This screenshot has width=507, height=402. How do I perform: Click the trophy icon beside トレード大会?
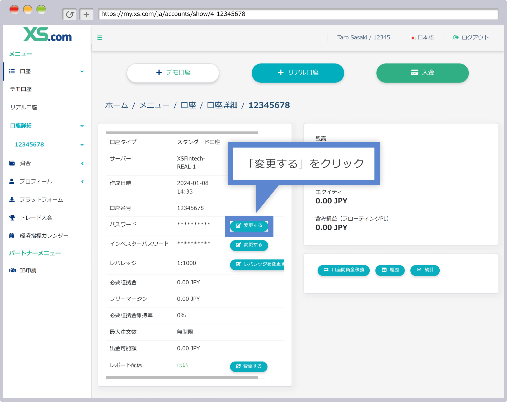[x=12, y=218]
